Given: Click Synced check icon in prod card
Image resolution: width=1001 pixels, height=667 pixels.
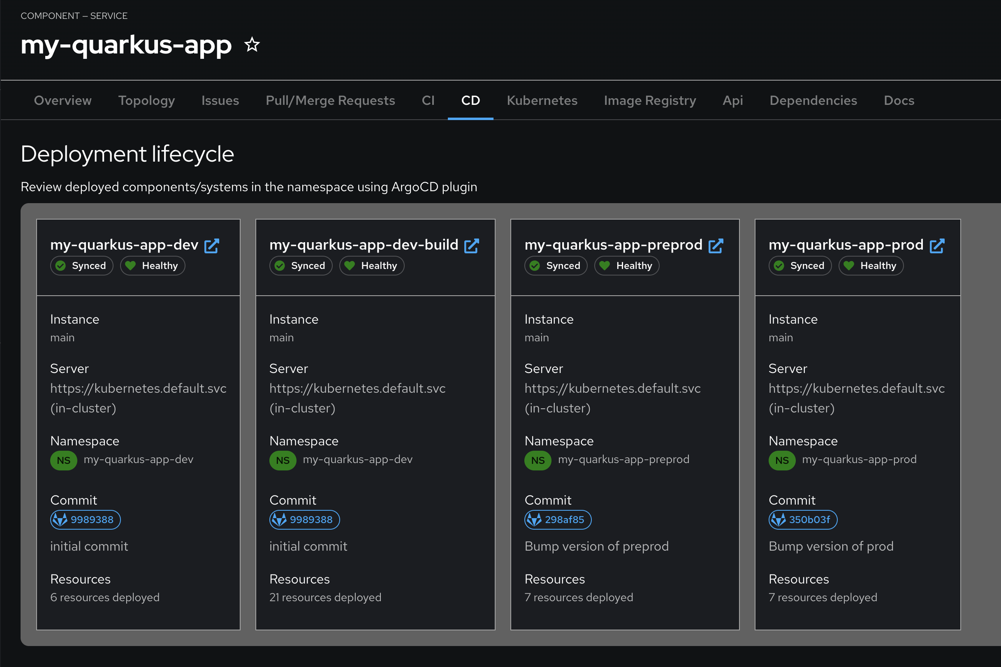Looking at the screenshot, I should (779, 266).
